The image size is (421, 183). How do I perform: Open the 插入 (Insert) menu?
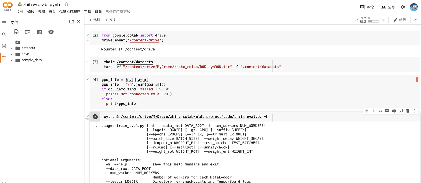pyautogui.click(x=52, y=12)
